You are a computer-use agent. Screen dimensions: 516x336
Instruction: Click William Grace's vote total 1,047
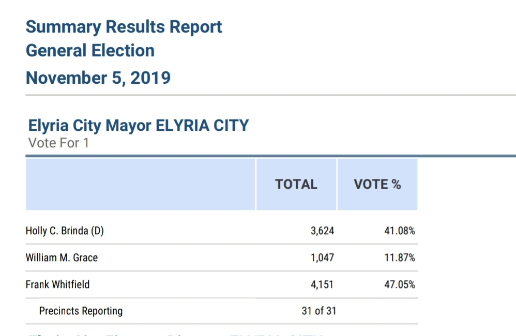[322, 257]
